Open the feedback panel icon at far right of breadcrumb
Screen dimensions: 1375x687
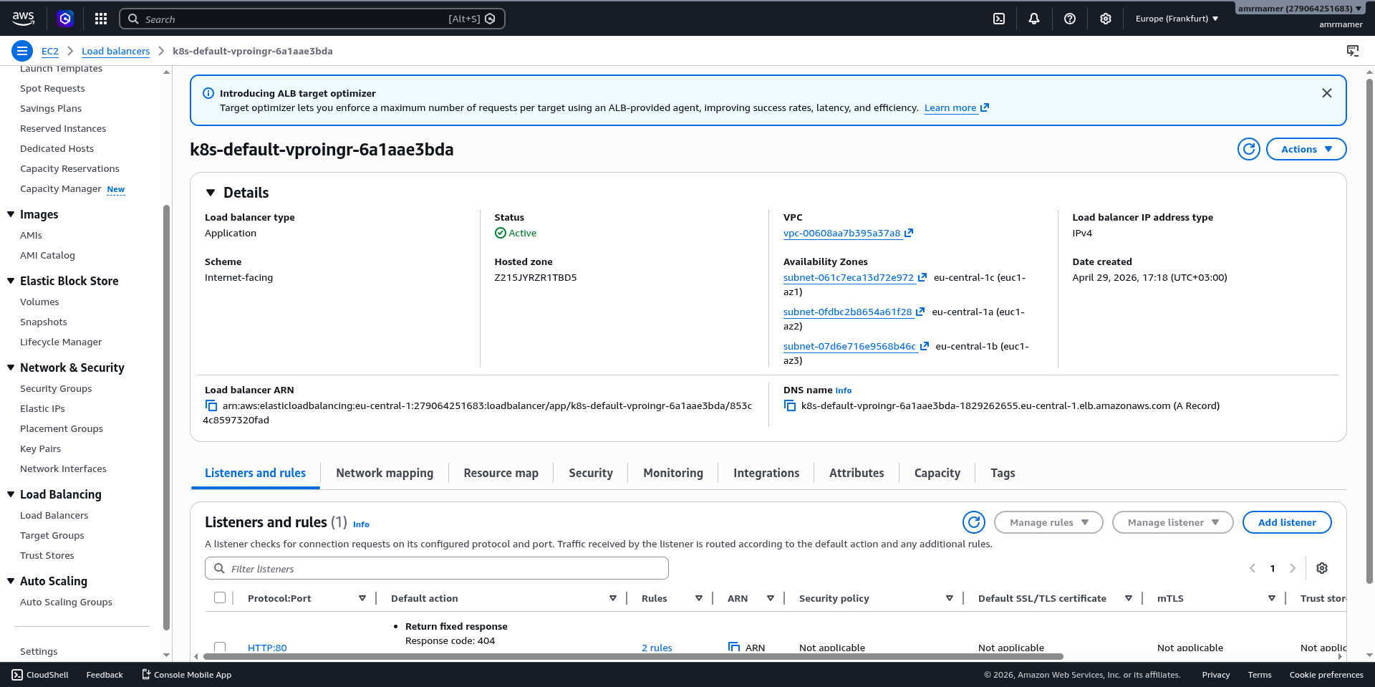[x=1353, y=51]
